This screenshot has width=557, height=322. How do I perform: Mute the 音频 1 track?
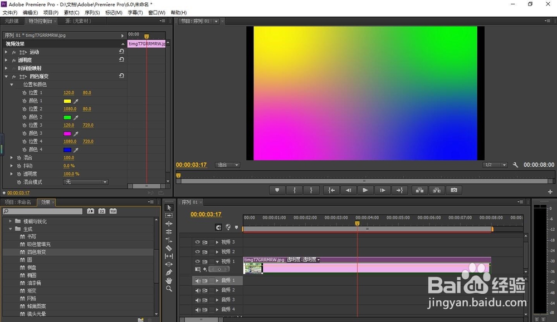coord(198,280)
